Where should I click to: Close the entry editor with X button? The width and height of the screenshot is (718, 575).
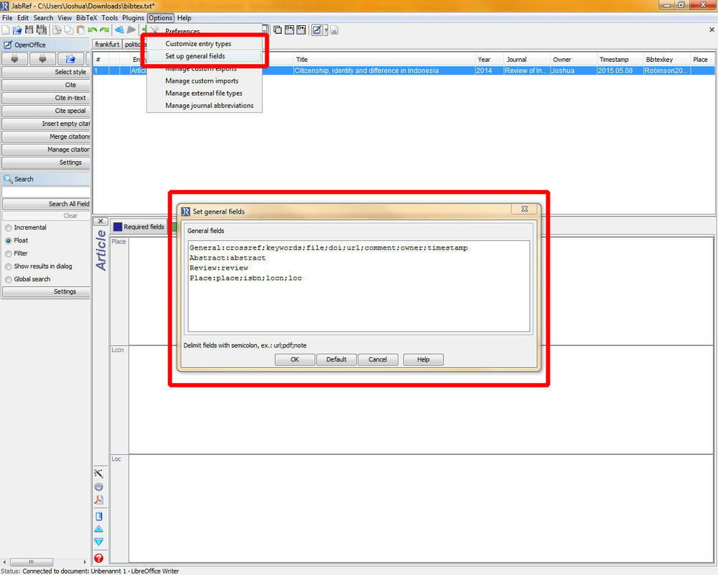(101, 221)
